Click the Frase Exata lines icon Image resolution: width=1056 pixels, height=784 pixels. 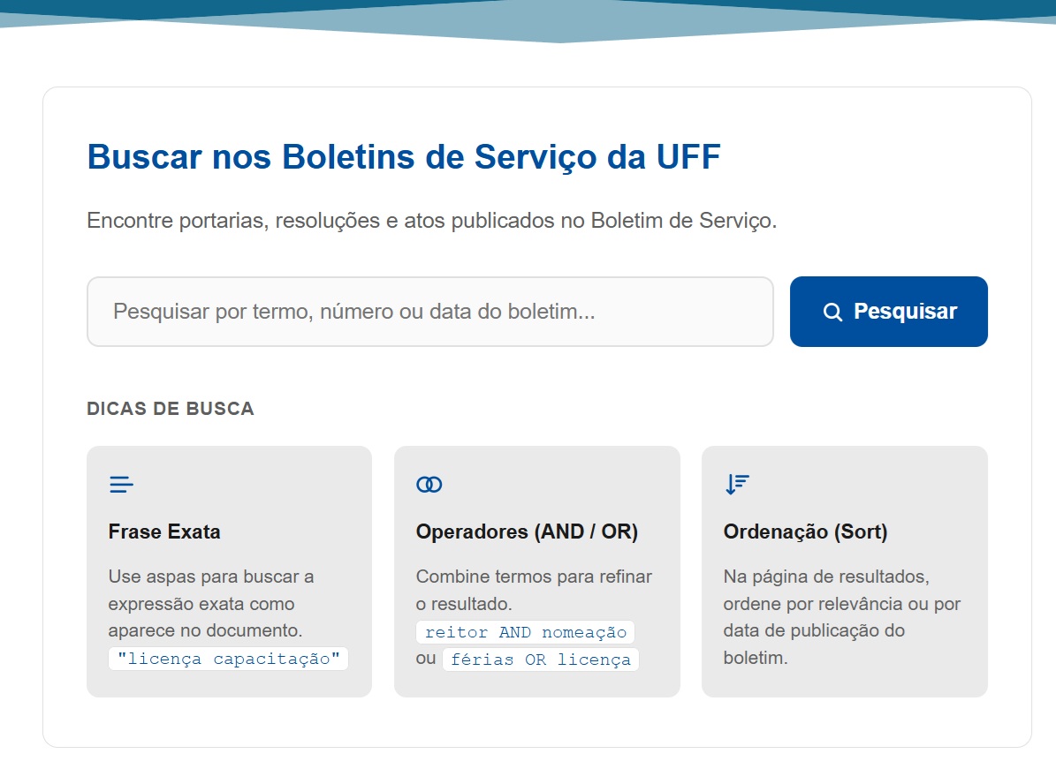tap(121, 485)
